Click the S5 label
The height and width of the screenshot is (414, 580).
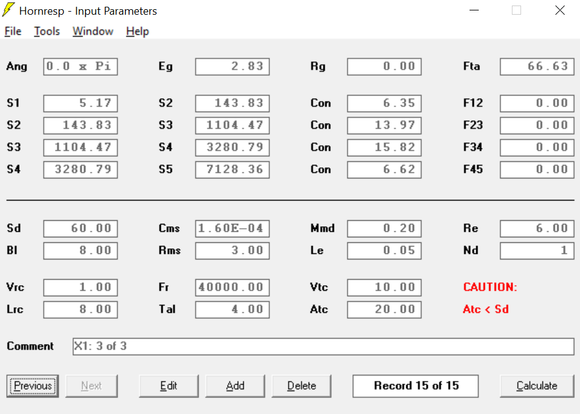coord(165,169)
